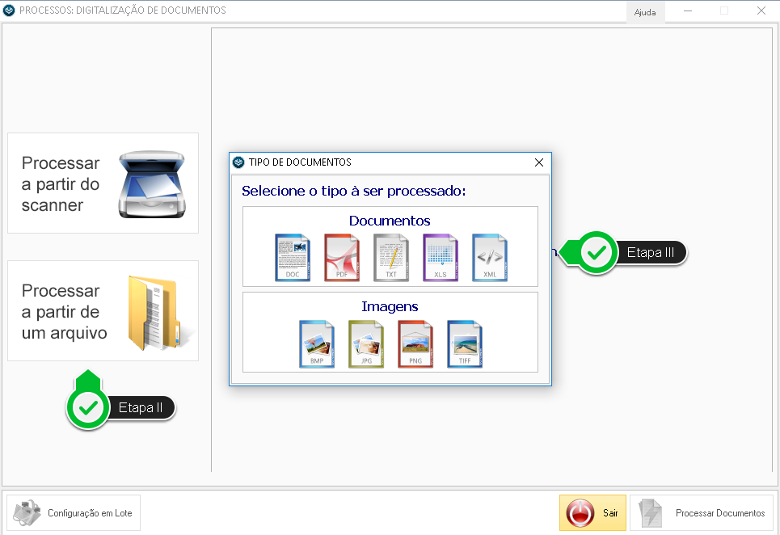This screenshot has width=780, height=535.
Task: Close the Tipo de Documentos dialog
Action: coord(539,162)
